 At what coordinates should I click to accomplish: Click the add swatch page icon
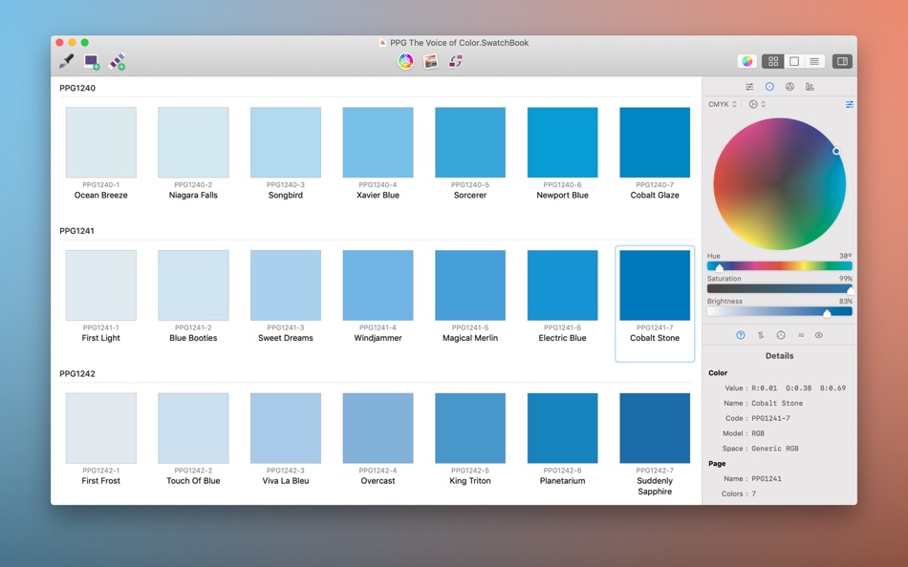(x=117, y=62)
